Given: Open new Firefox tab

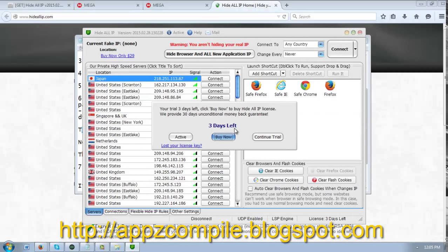Looking at the screenshot, I should point(287,5).
